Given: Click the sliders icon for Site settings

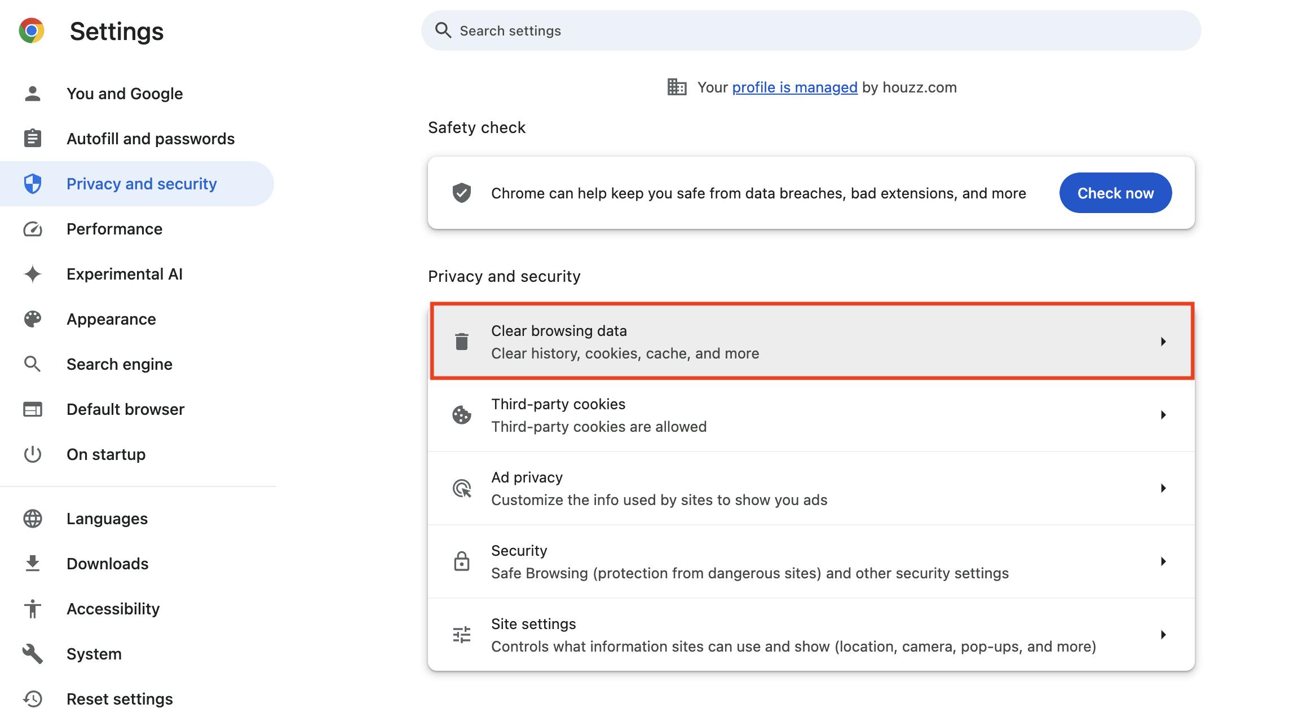Looking at the screenshot, I should click(x=462, y=635).
